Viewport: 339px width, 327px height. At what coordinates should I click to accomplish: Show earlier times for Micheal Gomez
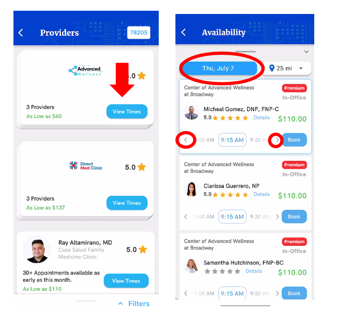pos(186,140)
